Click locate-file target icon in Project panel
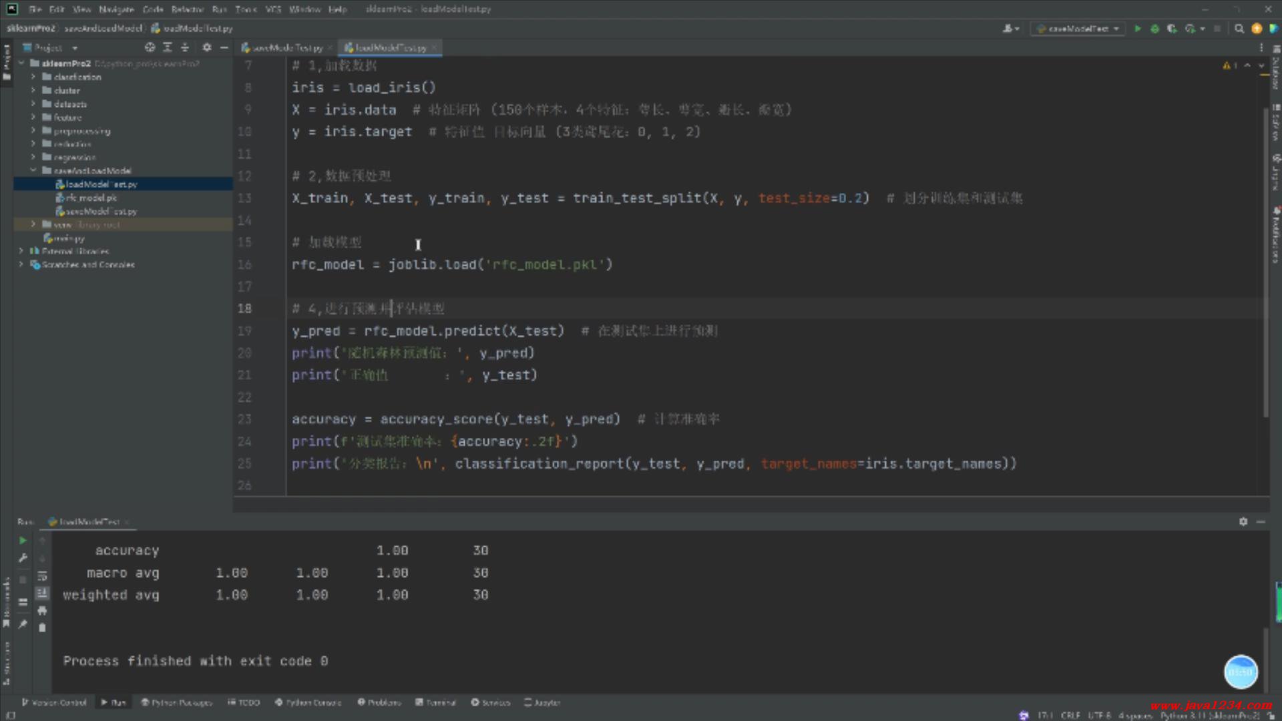The image size is (1282, 721). (x=150, y=47)
